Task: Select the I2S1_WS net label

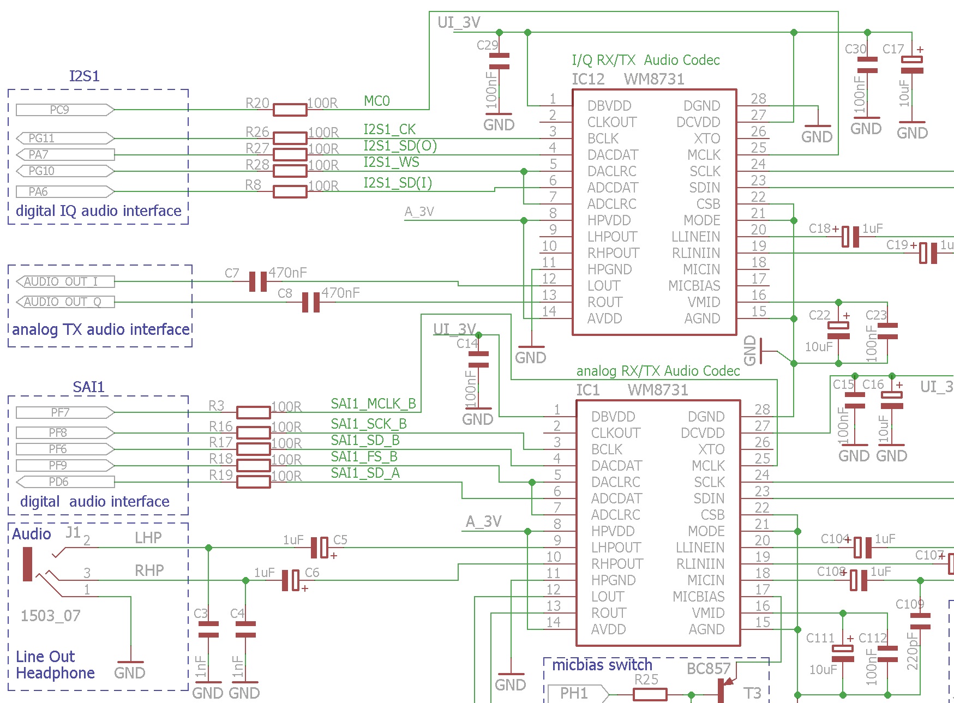Action: (391, 162)
